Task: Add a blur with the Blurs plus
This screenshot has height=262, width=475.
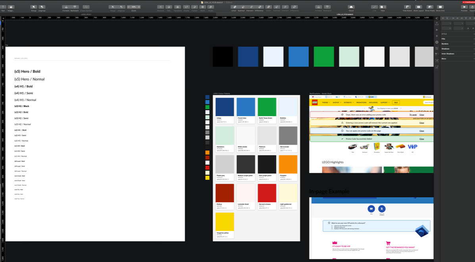Action: [x=473, y=59]
